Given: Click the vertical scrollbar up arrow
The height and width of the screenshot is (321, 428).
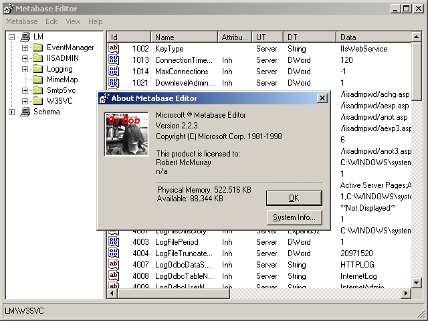Looking at the screenshot, I should tap(416, 37).
